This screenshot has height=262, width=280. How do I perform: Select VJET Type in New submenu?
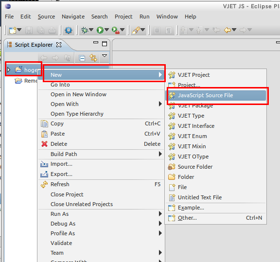click(216, 116)
